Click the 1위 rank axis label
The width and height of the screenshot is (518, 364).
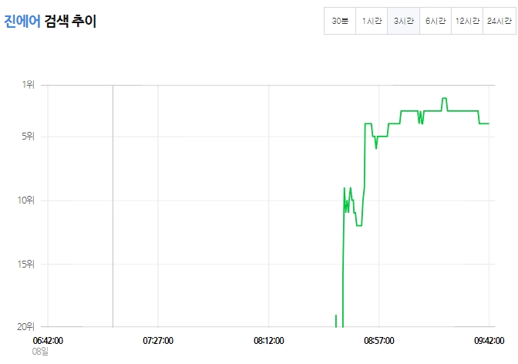coord(28,85)
